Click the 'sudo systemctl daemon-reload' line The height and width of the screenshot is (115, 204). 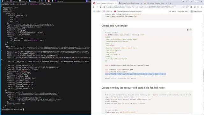tap(116, 72)
